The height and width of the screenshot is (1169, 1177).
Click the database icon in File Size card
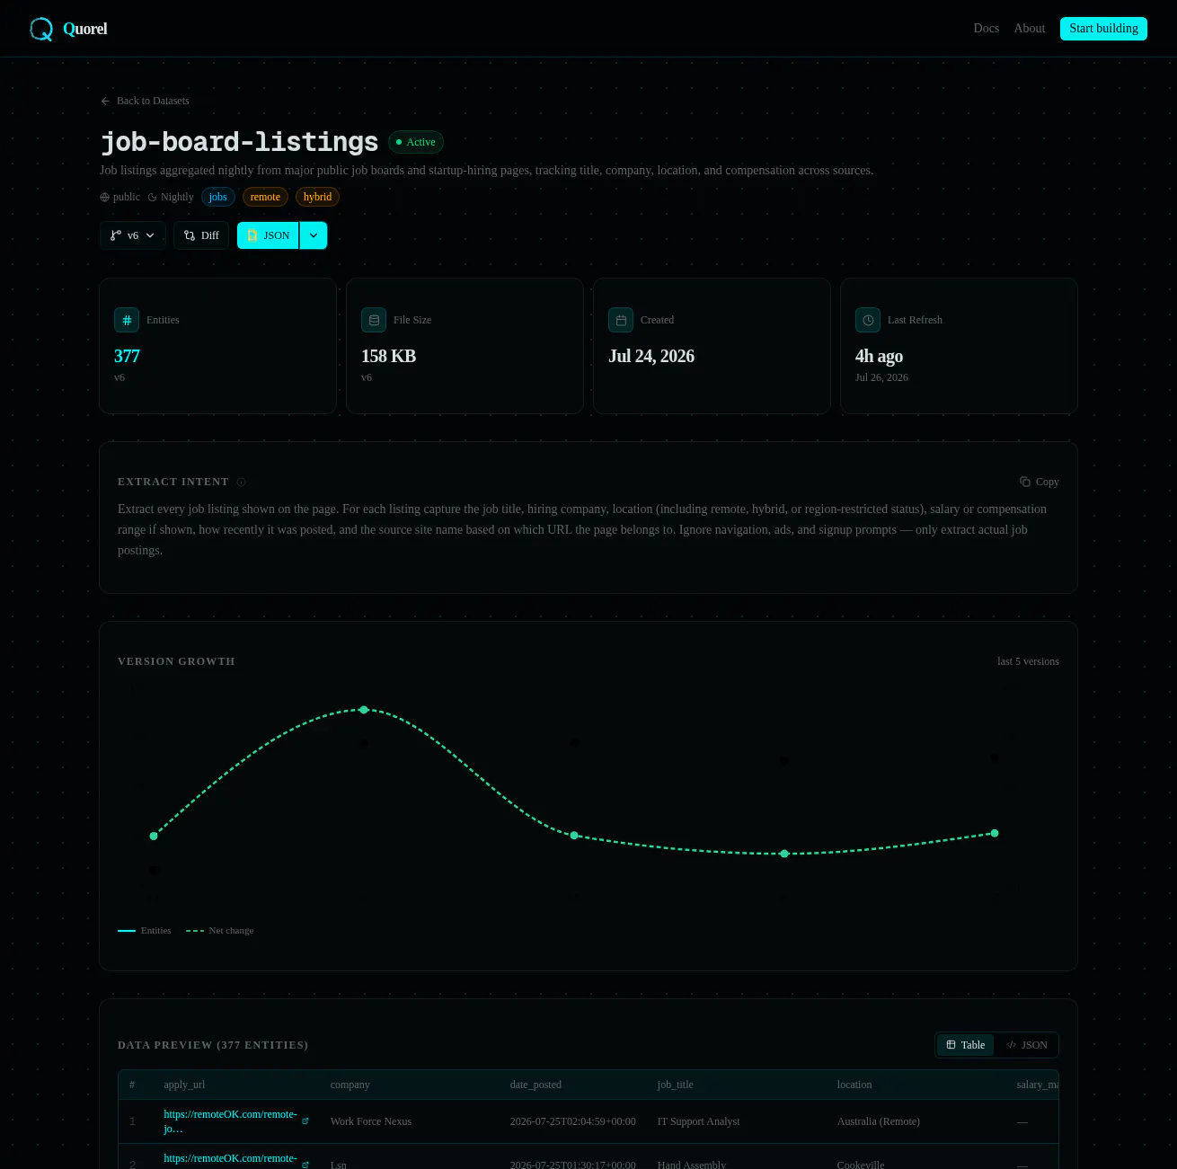374,320
